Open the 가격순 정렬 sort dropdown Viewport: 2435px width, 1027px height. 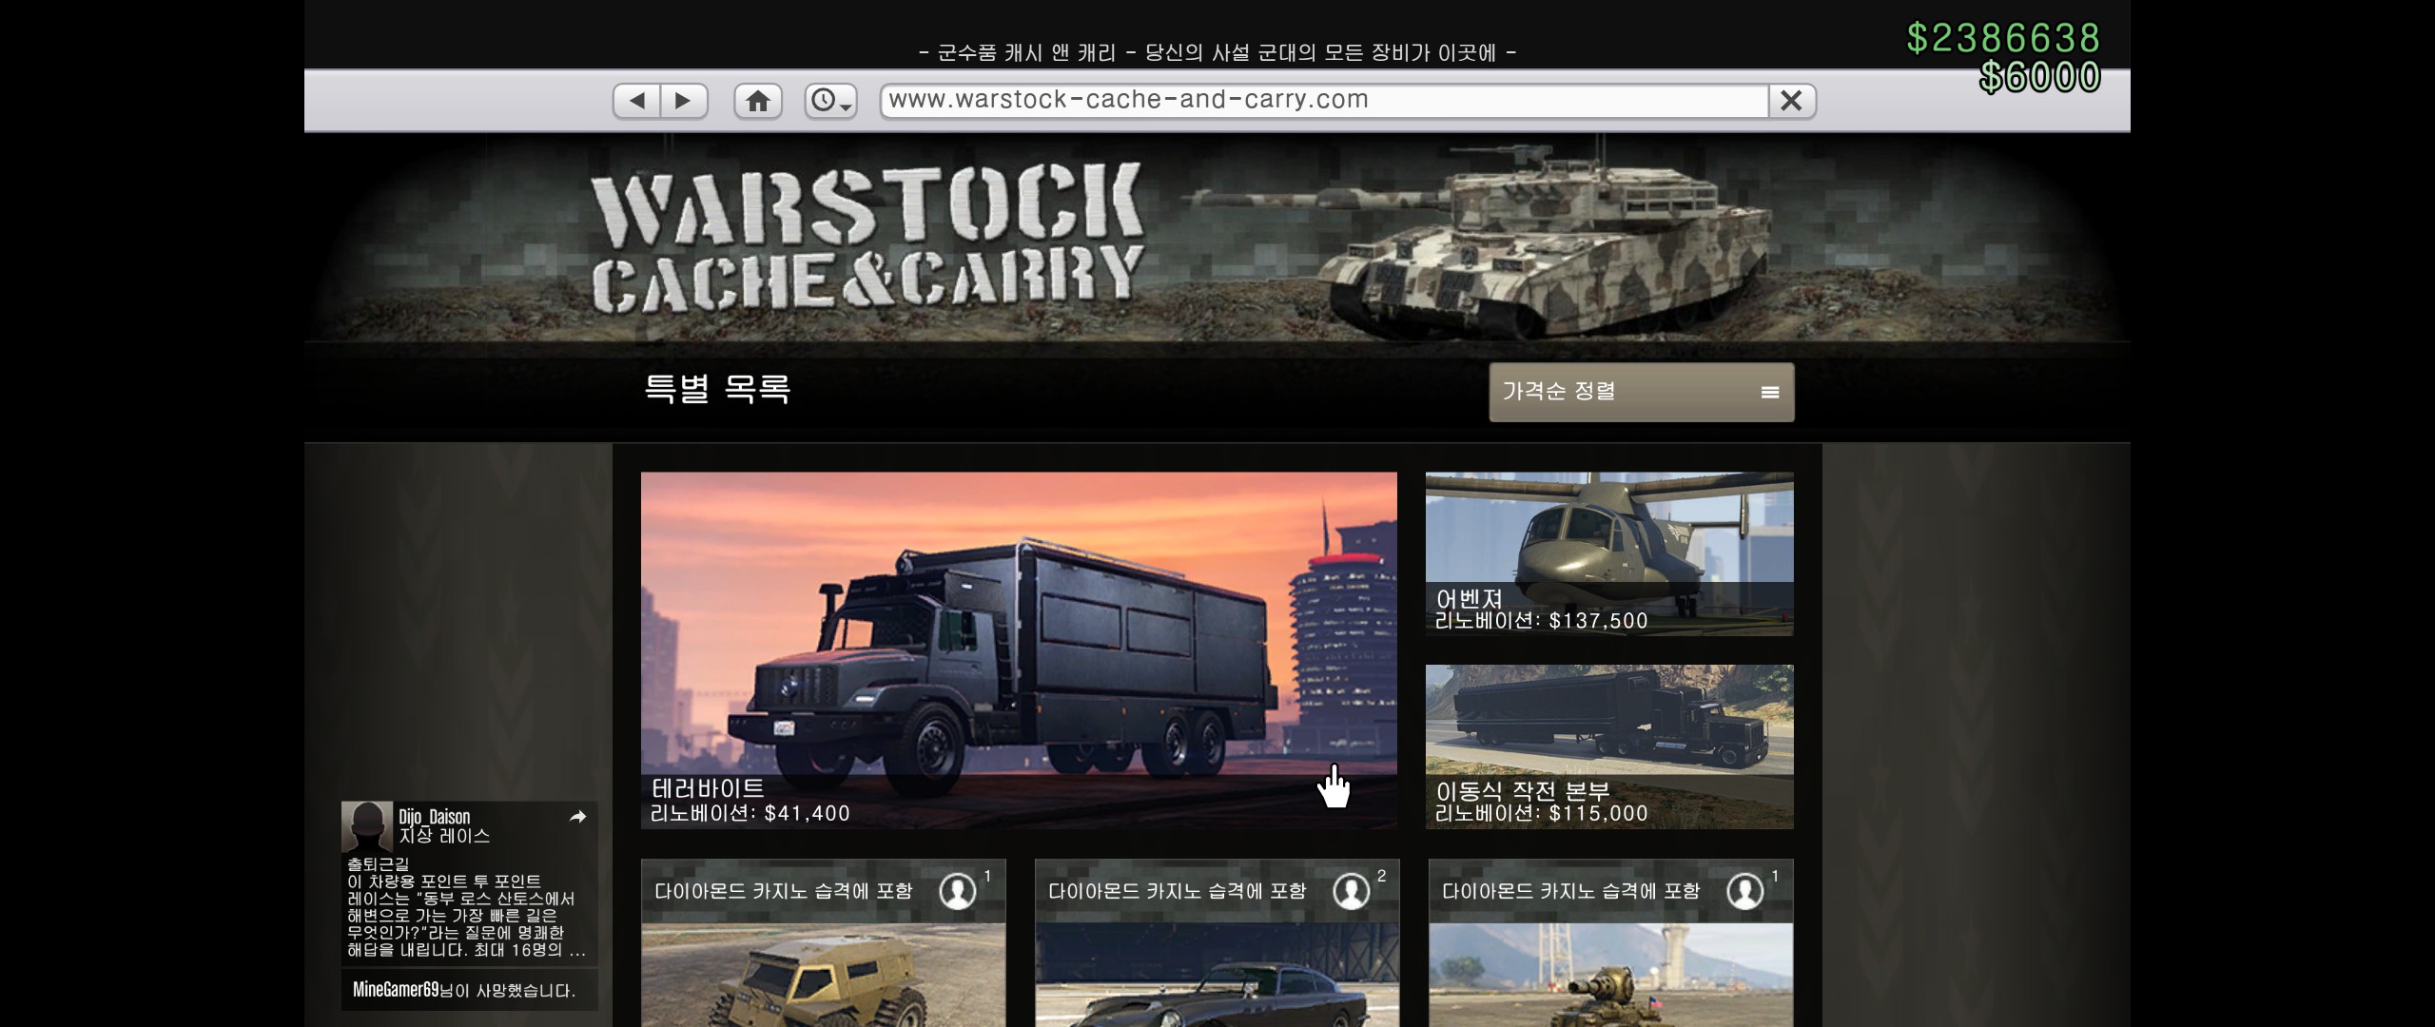pos(1642,392)
